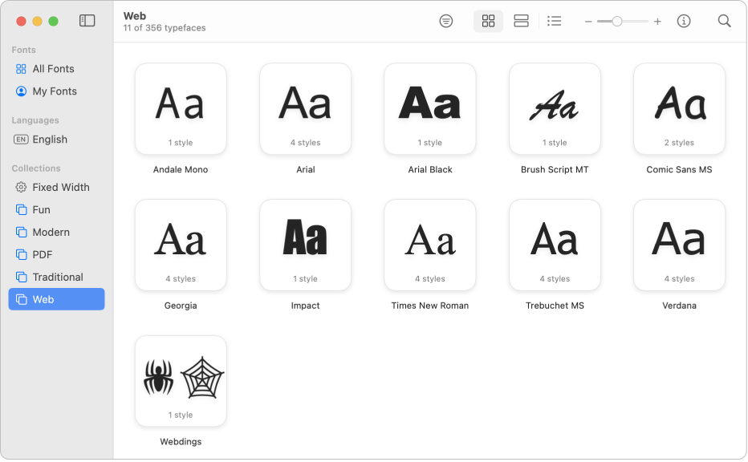The height and width of the screenshot is (462, 748).
Task: Select the Arial Black font preview
Action: tap(430, 109)
